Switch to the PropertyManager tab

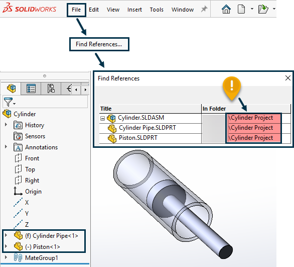pyautogui.click(x=31, y=88)
